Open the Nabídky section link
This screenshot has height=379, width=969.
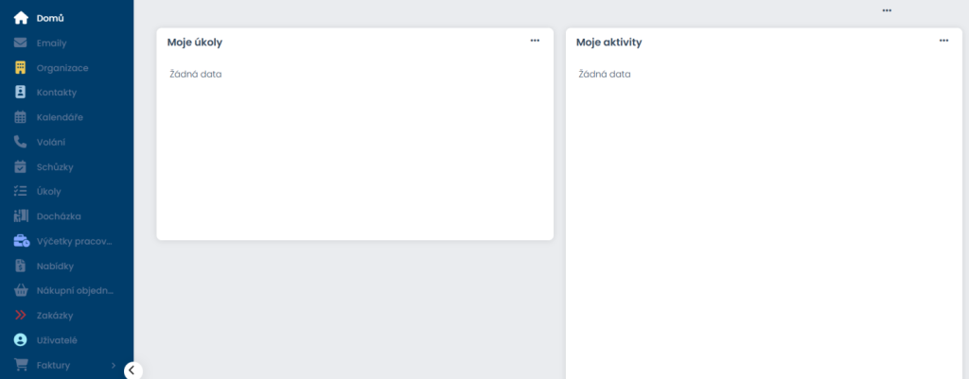pyautogui.click(x=55, y=266)
